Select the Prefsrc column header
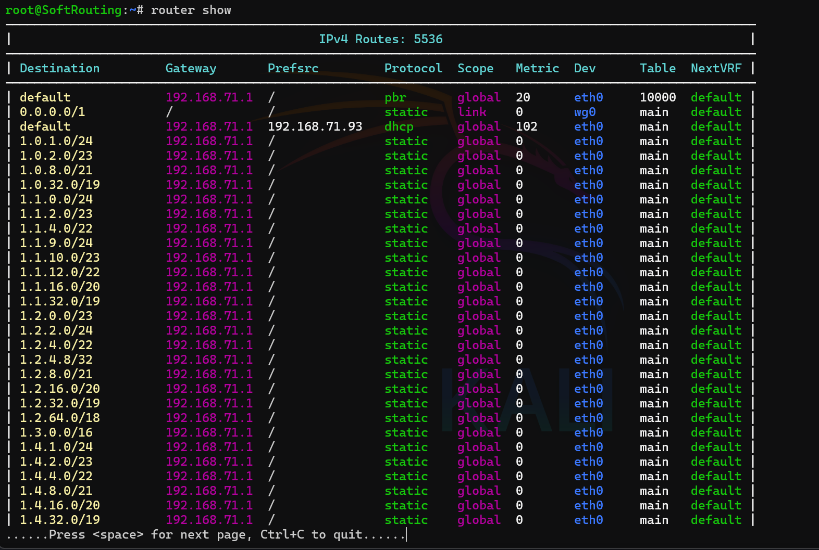 293,68
